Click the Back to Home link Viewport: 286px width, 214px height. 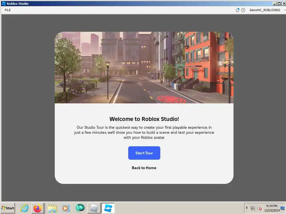coord(144,168)
